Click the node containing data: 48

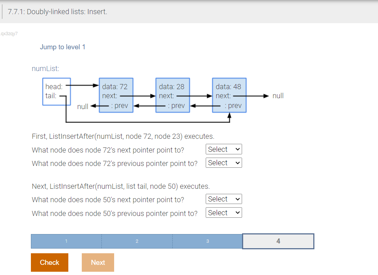pos(229,95)
